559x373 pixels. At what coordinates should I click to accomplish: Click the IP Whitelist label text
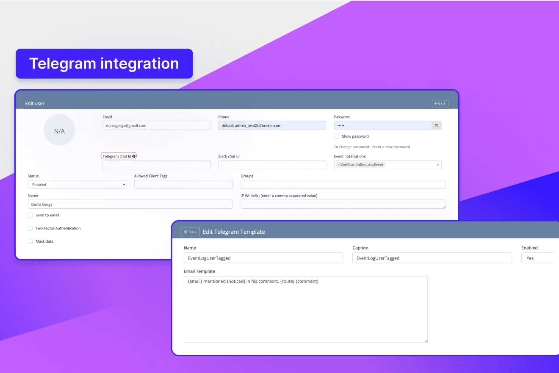coord(279,196)
